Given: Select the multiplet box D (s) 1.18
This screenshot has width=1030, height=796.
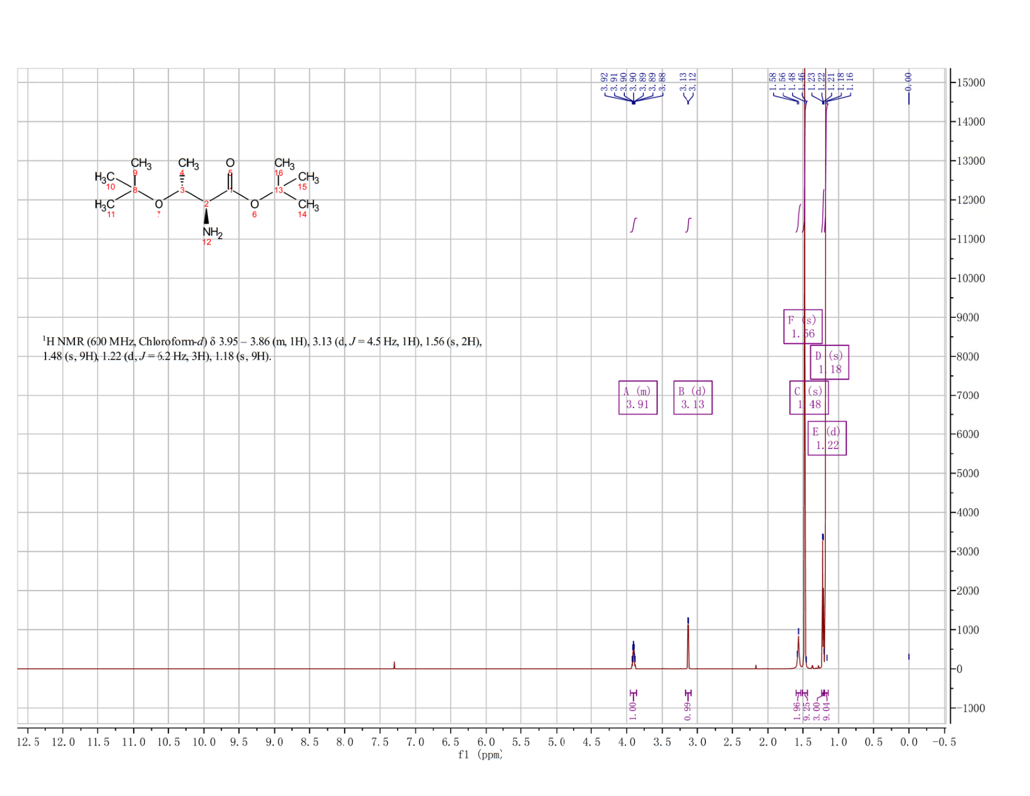Looking at the screenshot, I should click(x=830, y=362).
